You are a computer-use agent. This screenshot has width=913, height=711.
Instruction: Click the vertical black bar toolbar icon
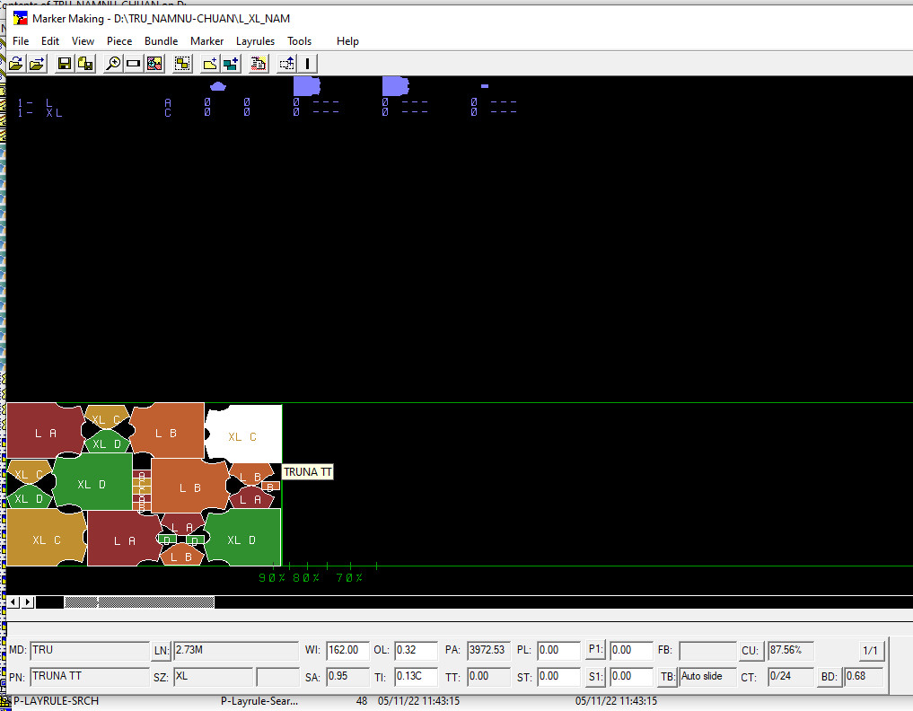pos(308,64)
